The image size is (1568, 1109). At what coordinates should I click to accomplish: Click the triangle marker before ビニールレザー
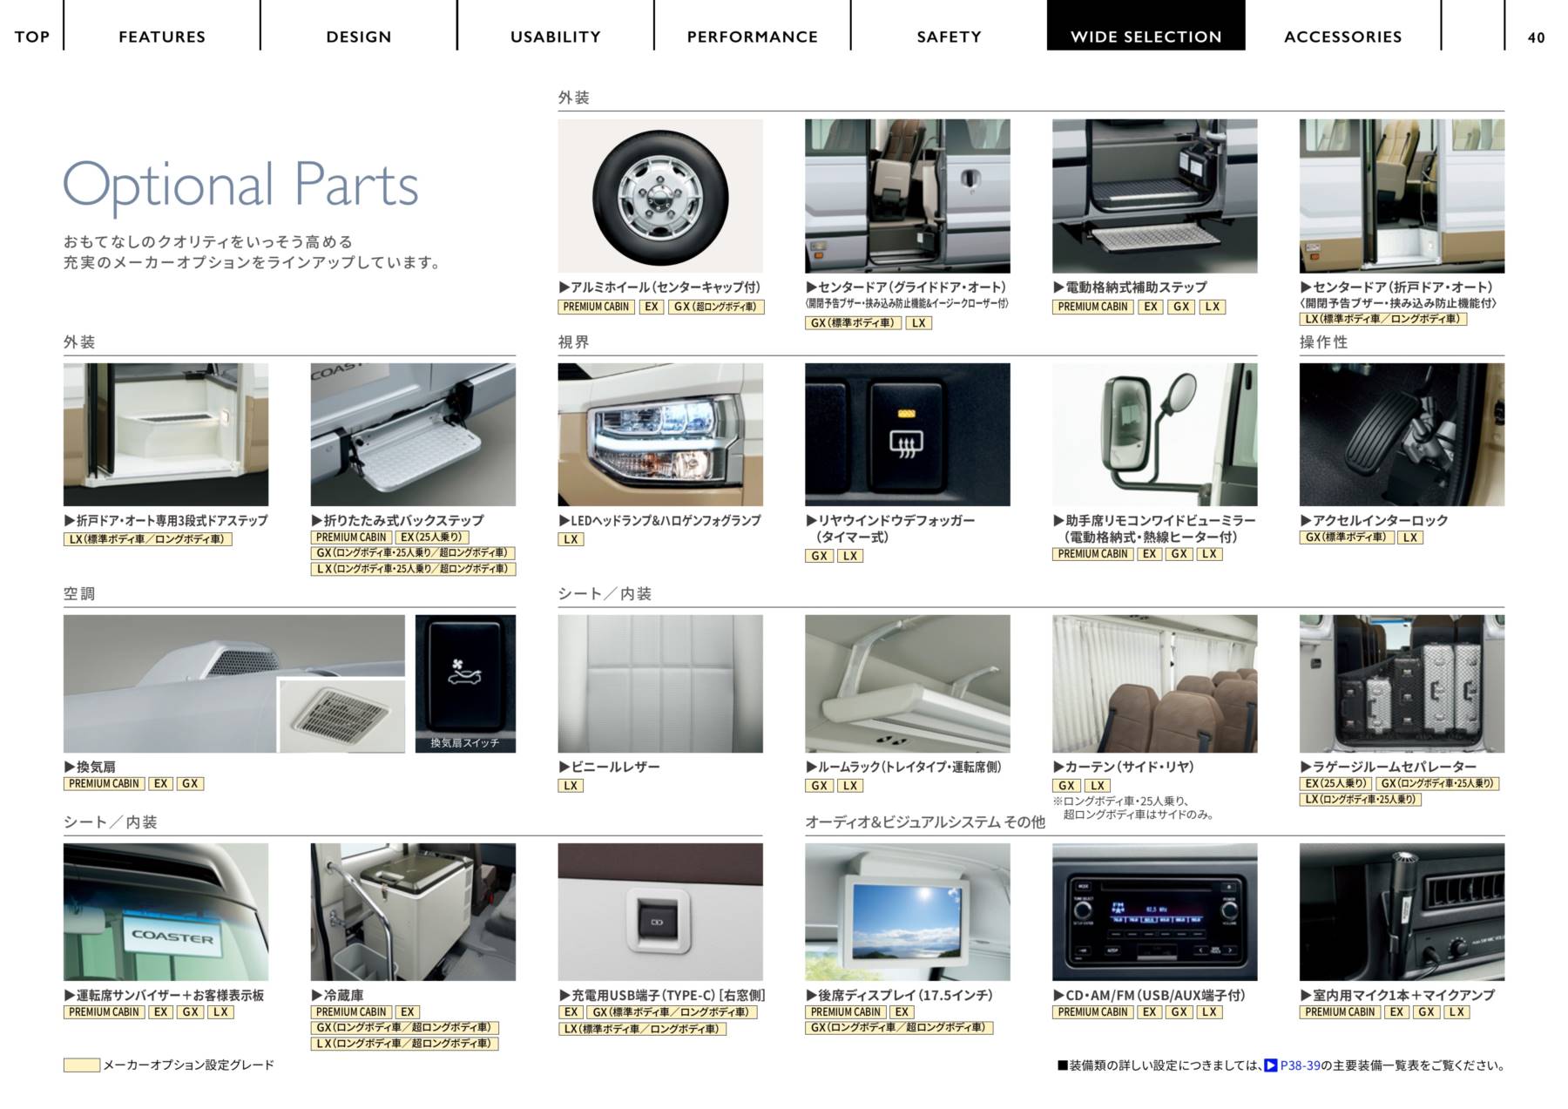pyautogui.click(x=564, y=767)
